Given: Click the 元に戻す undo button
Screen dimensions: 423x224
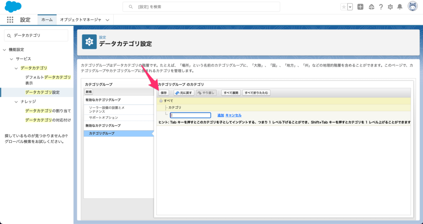Looking at the screenshot, I should 184,93.
